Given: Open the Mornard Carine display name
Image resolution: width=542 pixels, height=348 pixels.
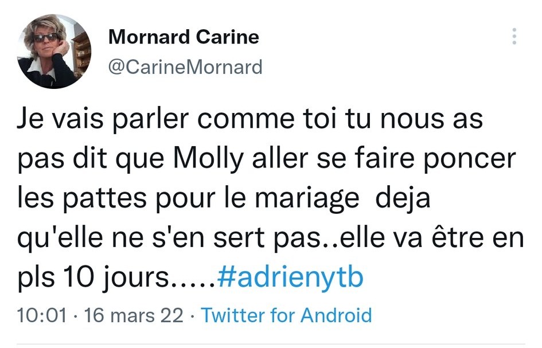Looking at the screenshot, I should click(x=184, y=37).
